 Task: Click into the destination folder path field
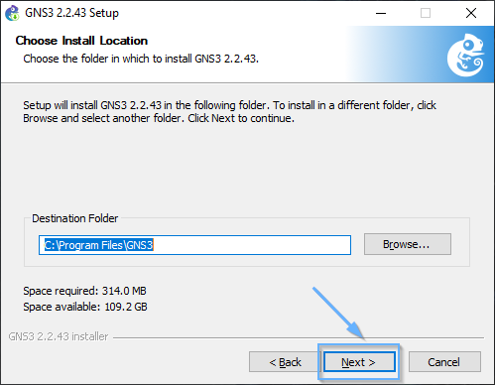tap(194, 245)
